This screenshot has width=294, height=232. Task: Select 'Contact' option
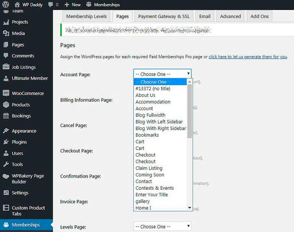coord(160,181)
